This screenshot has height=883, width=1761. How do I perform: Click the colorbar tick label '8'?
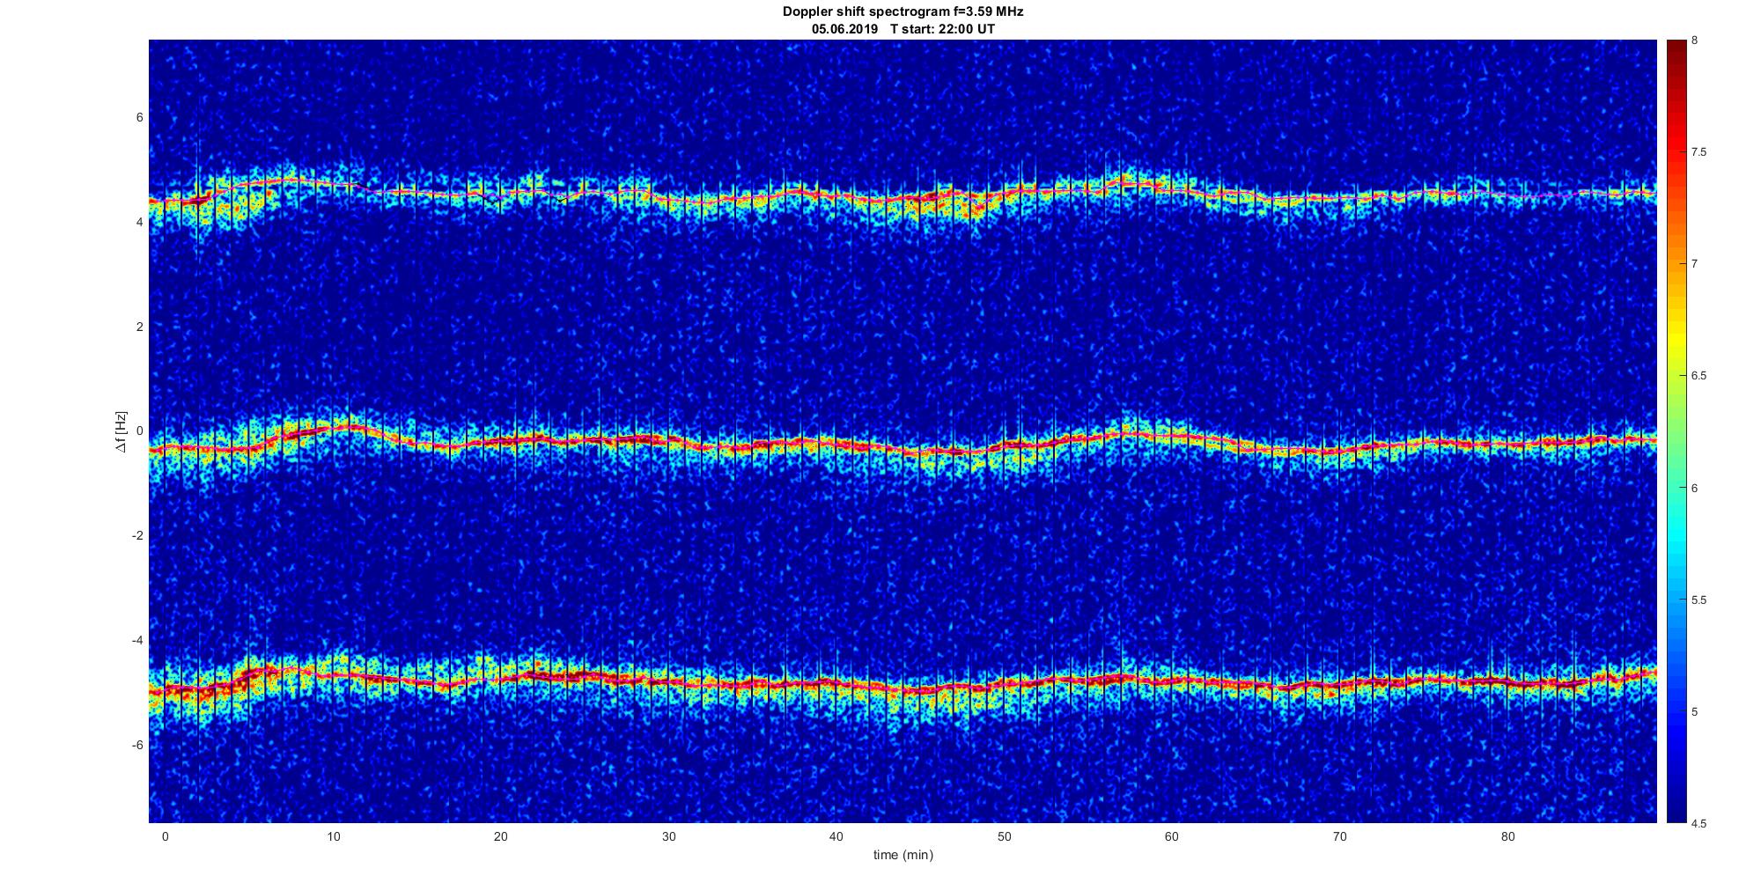(1694, 40)
